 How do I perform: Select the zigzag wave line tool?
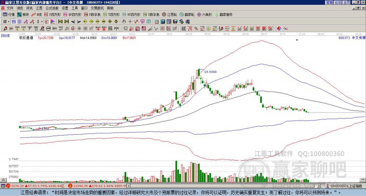coord(156,29)
